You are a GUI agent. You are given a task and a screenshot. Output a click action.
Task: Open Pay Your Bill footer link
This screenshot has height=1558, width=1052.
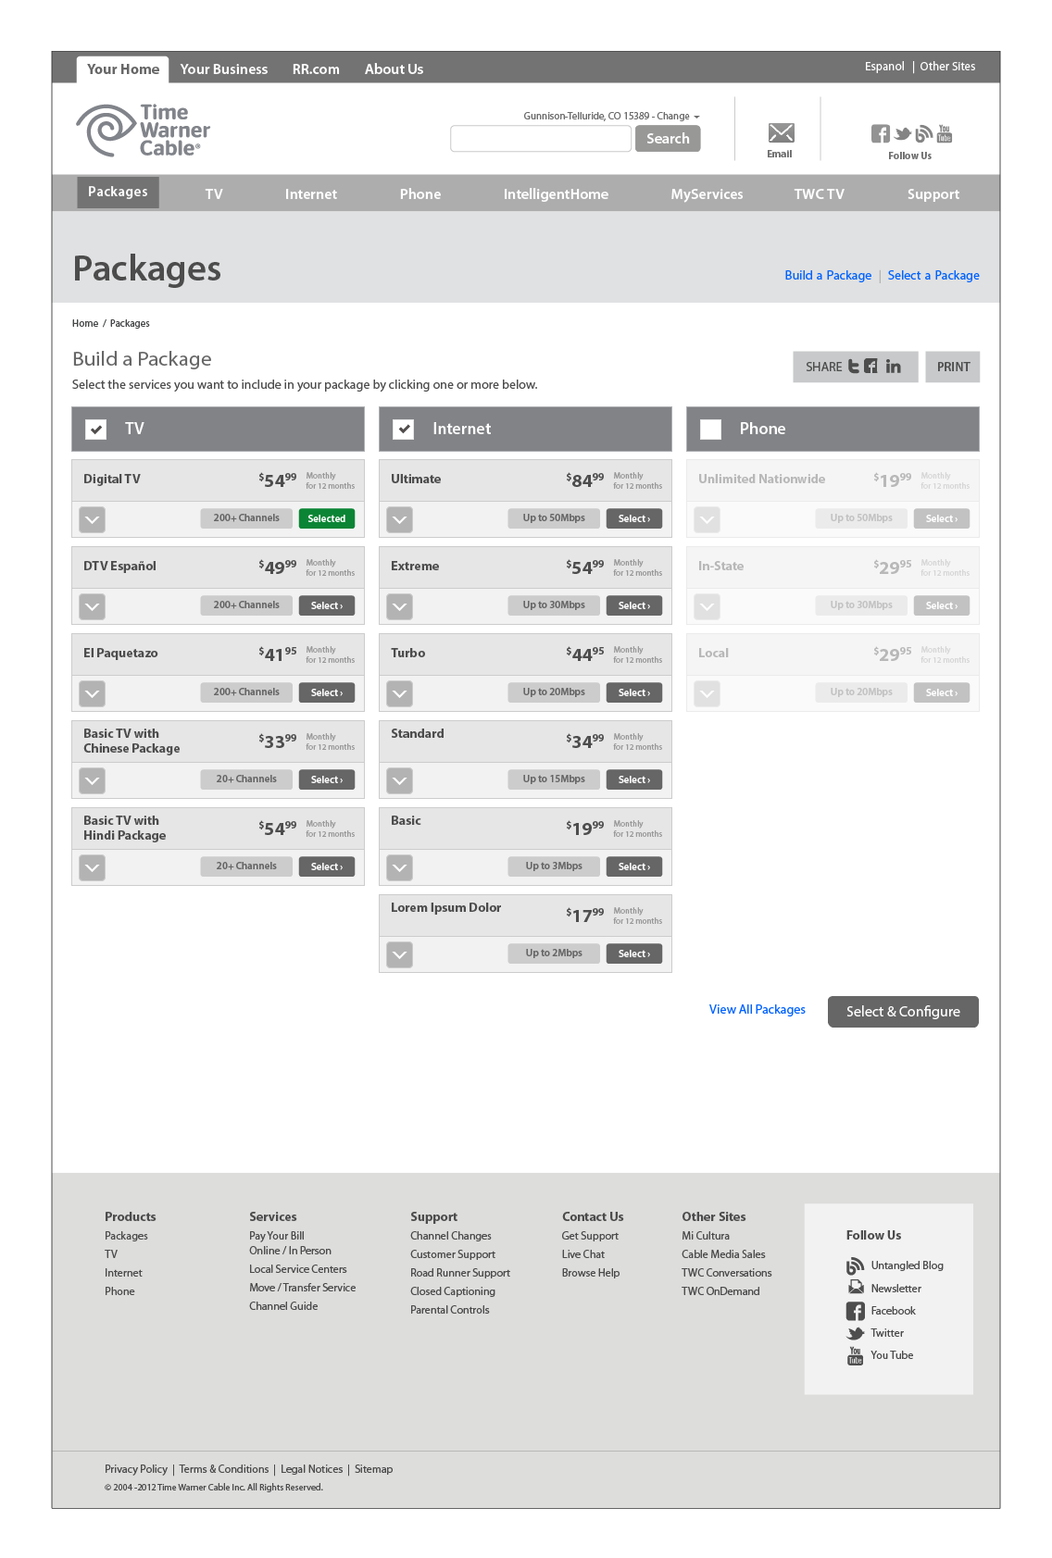tap(276, 1236)
